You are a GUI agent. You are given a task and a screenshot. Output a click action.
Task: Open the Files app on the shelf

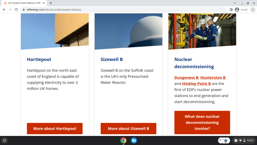coord(134,140)
